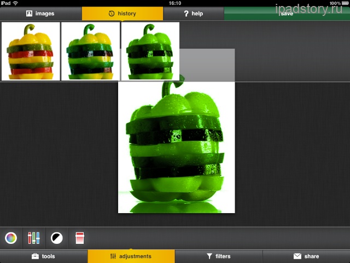Open the history tab

[x=122, y=14]
